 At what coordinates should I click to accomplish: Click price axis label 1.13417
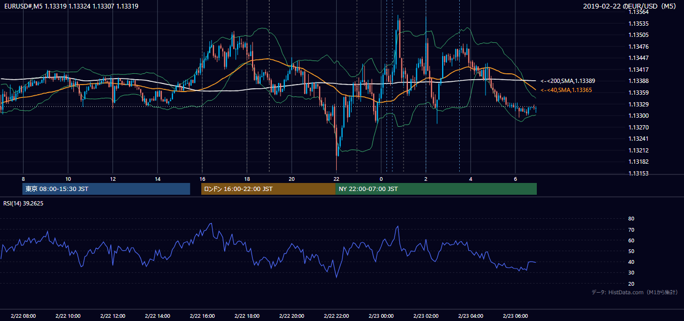tap(639, 70)
